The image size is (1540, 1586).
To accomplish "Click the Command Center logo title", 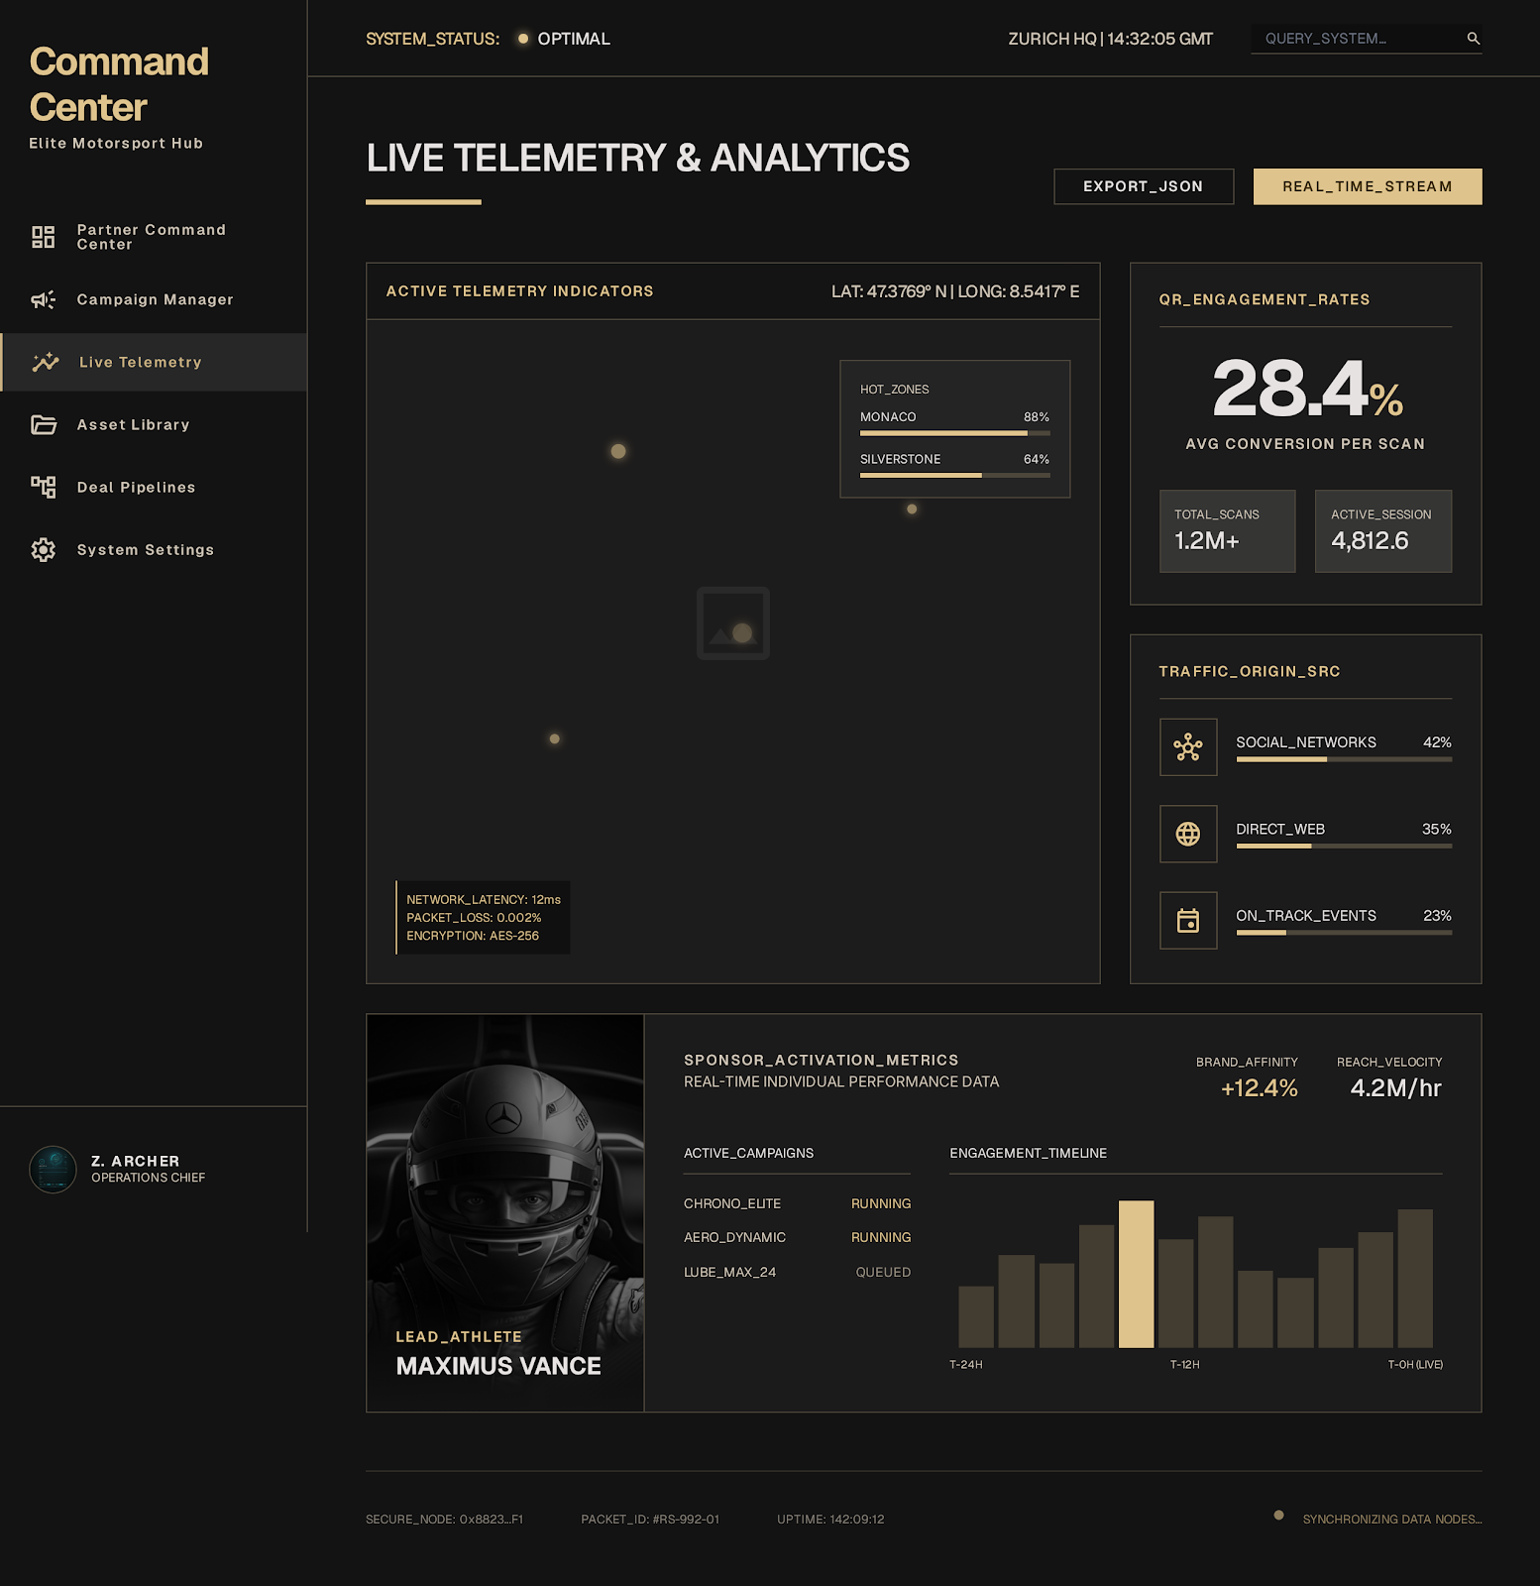I will (119, 84).
